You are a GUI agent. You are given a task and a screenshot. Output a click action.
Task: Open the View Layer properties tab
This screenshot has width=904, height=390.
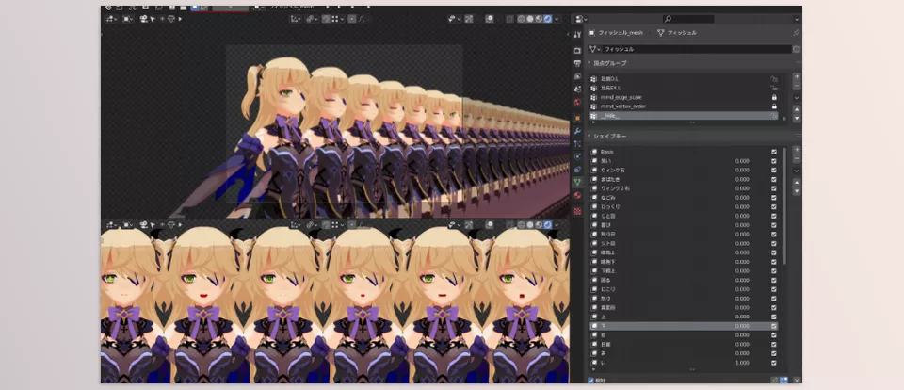point(577,76)
